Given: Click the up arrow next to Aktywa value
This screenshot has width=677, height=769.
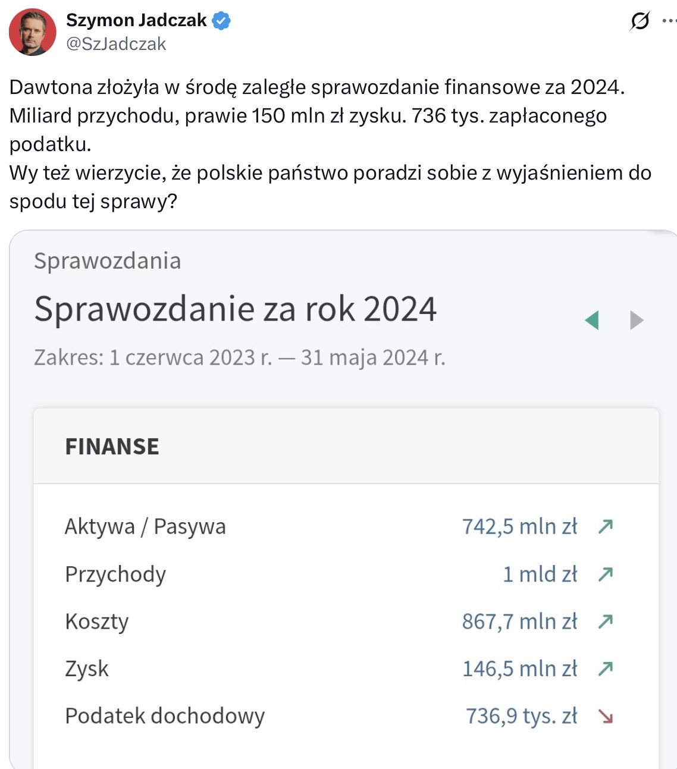Looking at the screenshot, I should point(606,526).
